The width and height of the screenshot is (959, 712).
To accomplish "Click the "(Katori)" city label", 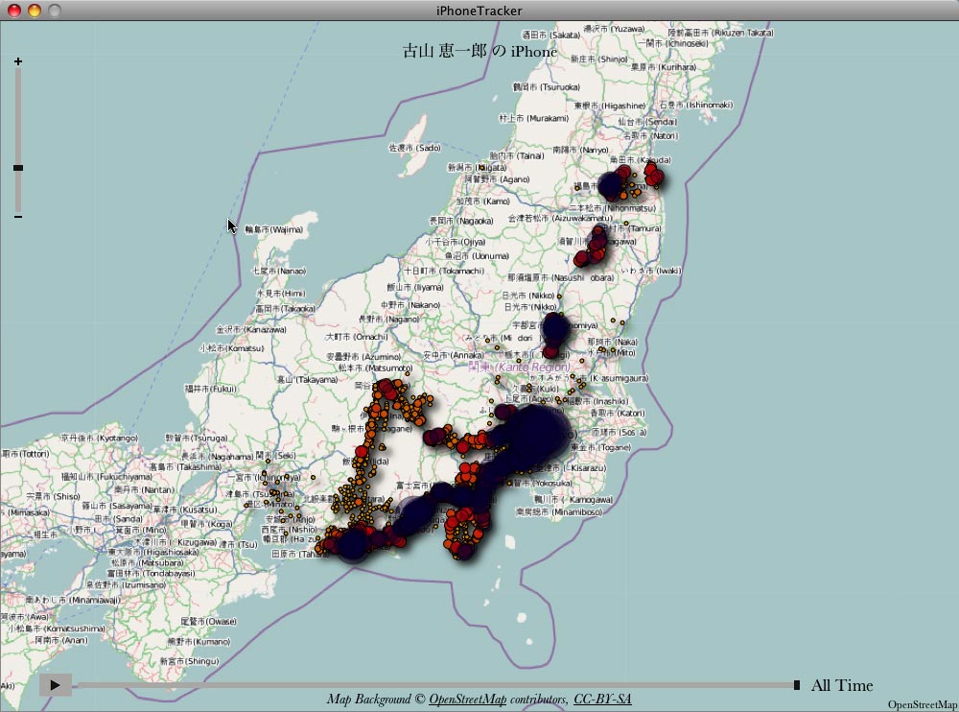I will 631,414.
